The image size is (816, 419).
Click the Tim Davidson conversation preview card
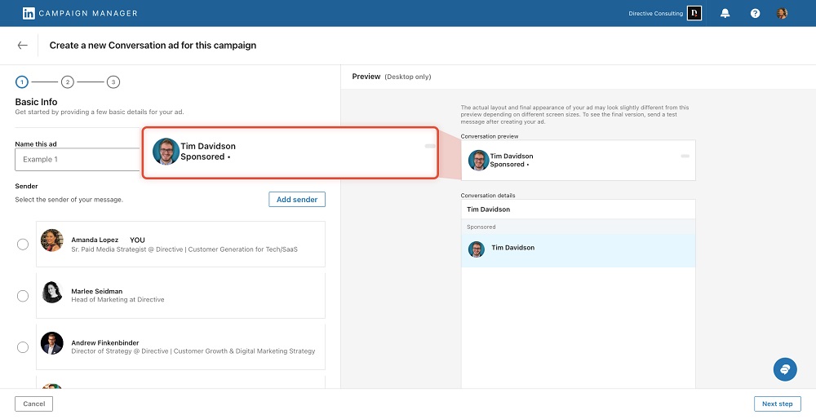coord(578,161)
